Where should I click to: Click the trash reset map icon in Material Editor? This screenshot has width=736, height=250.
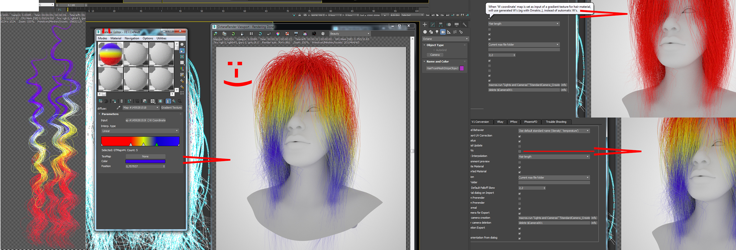point(122,101)
